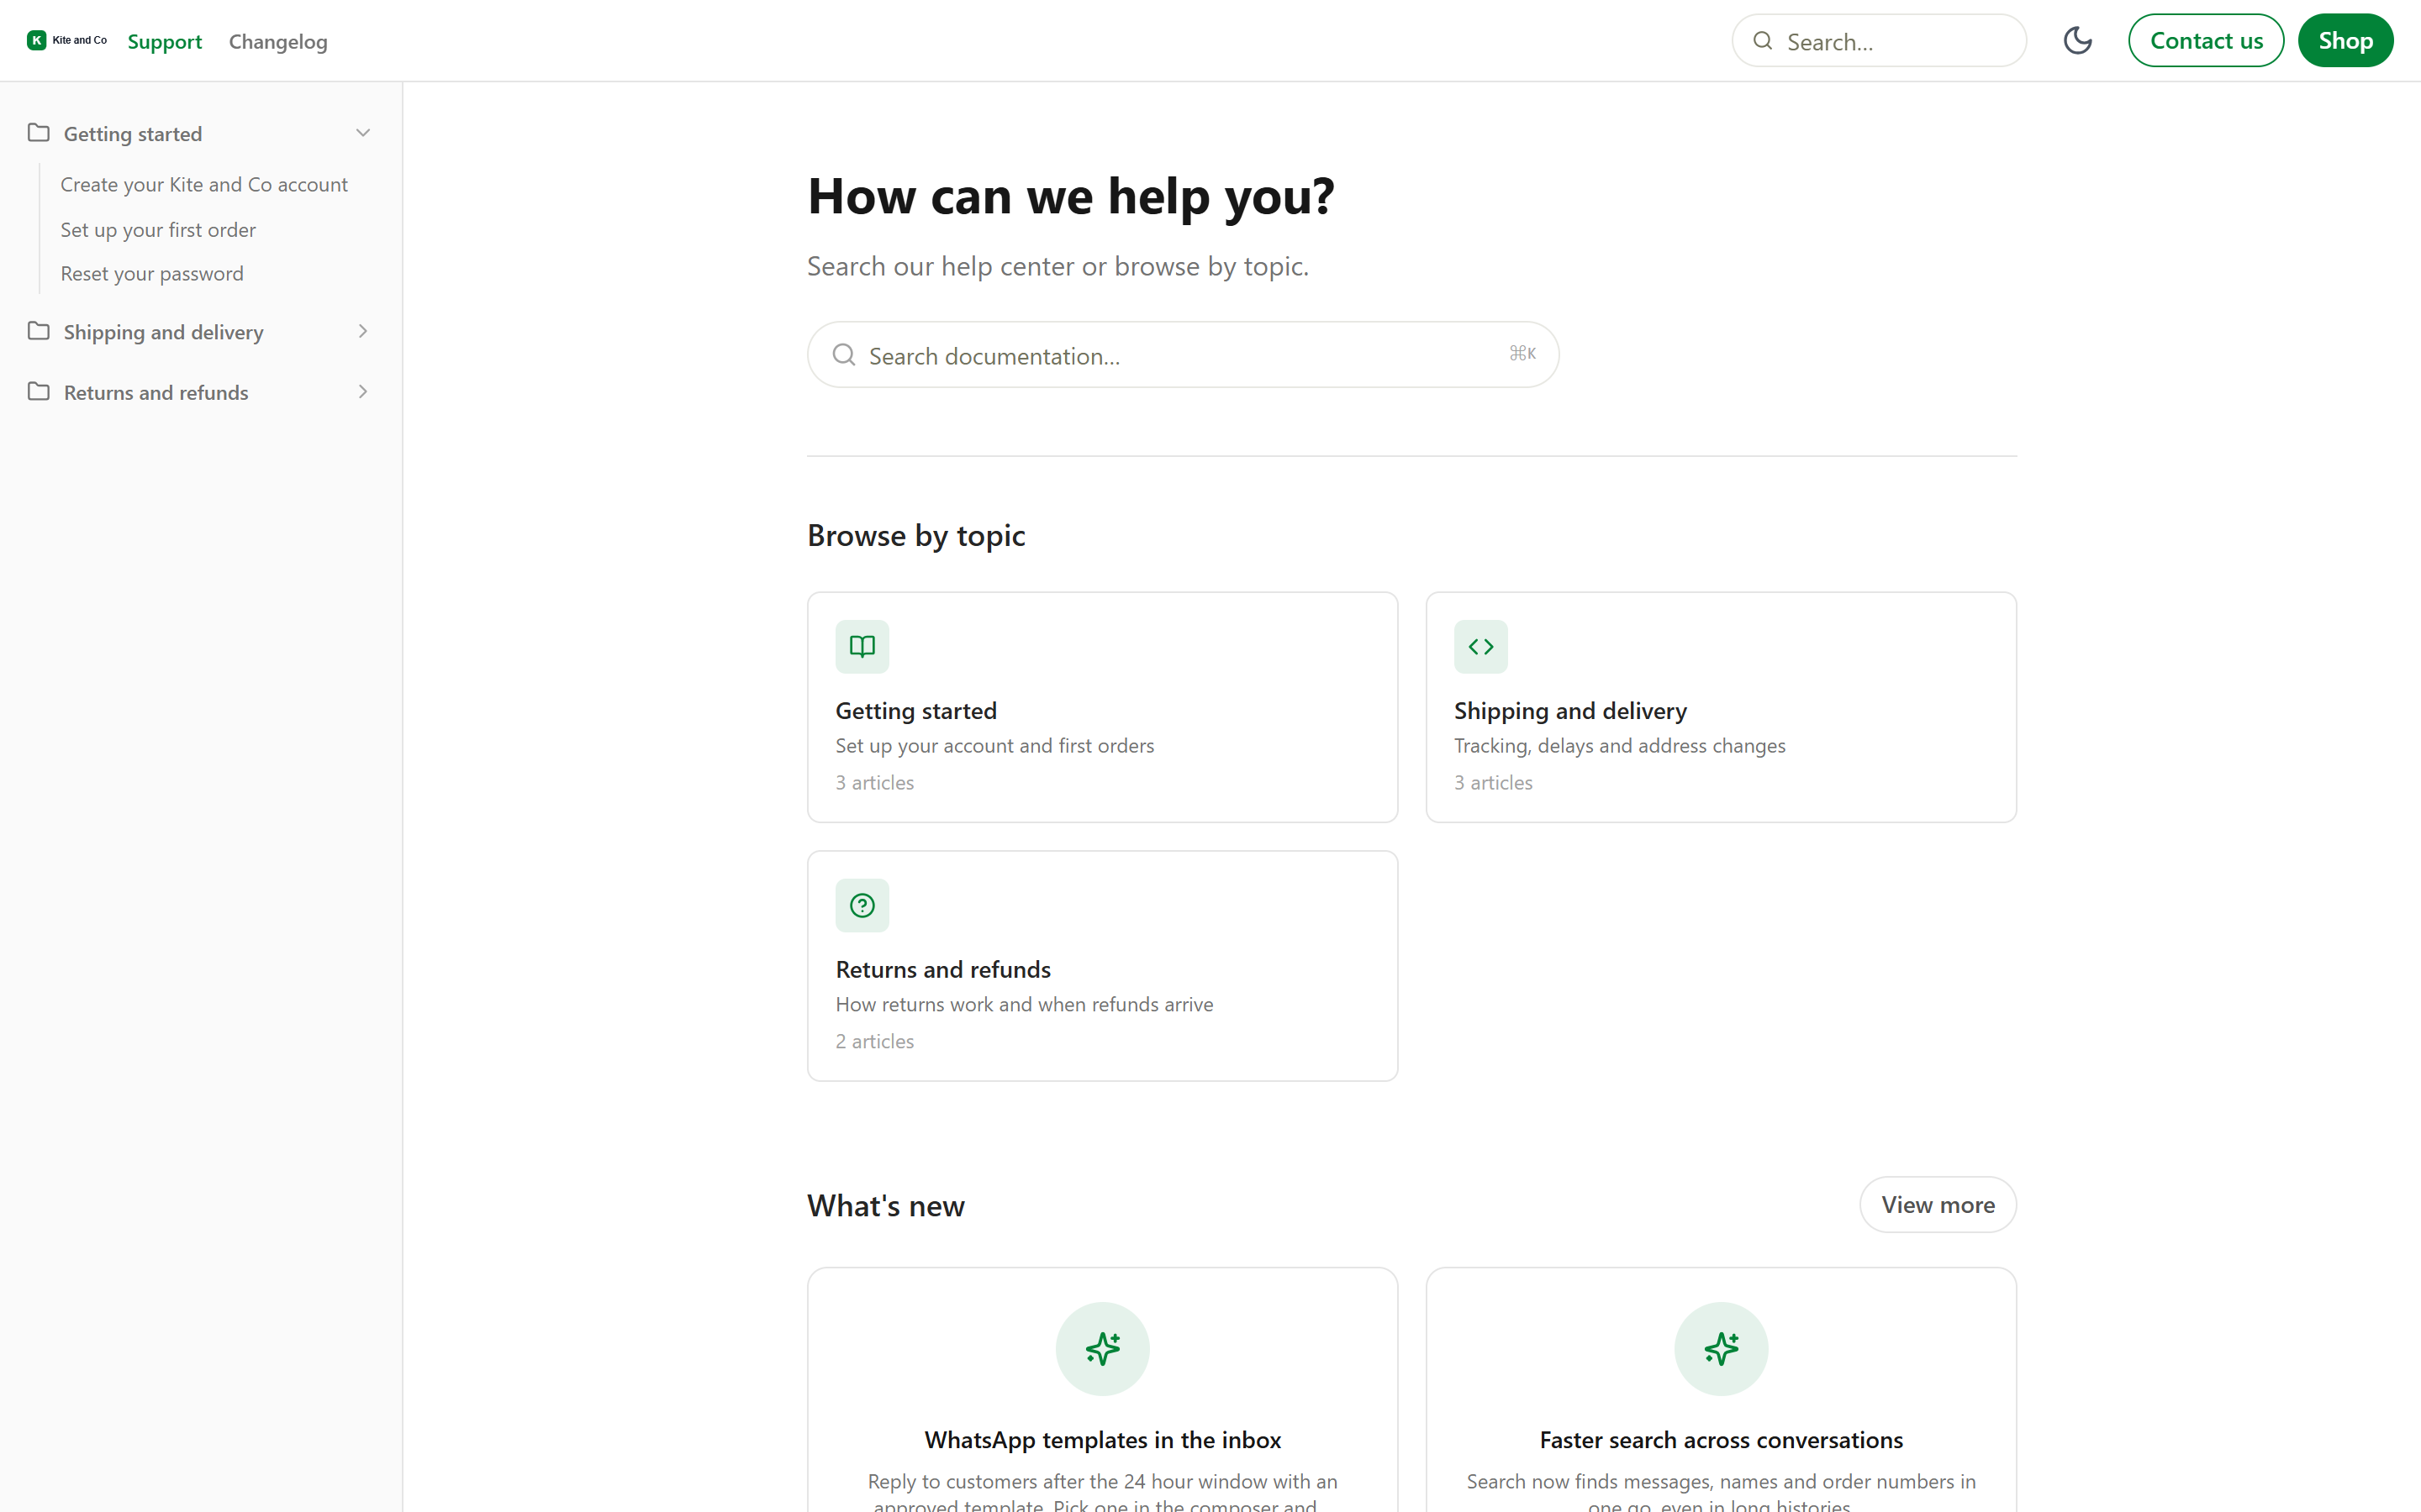Click the View more button

pos(1938,1205)
